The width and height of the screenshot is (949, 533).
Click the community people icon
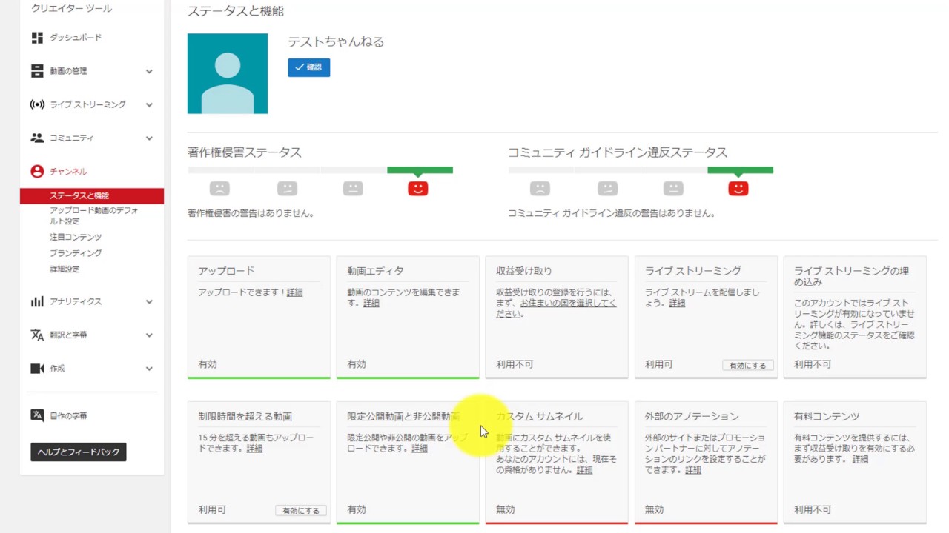[37, 138]
